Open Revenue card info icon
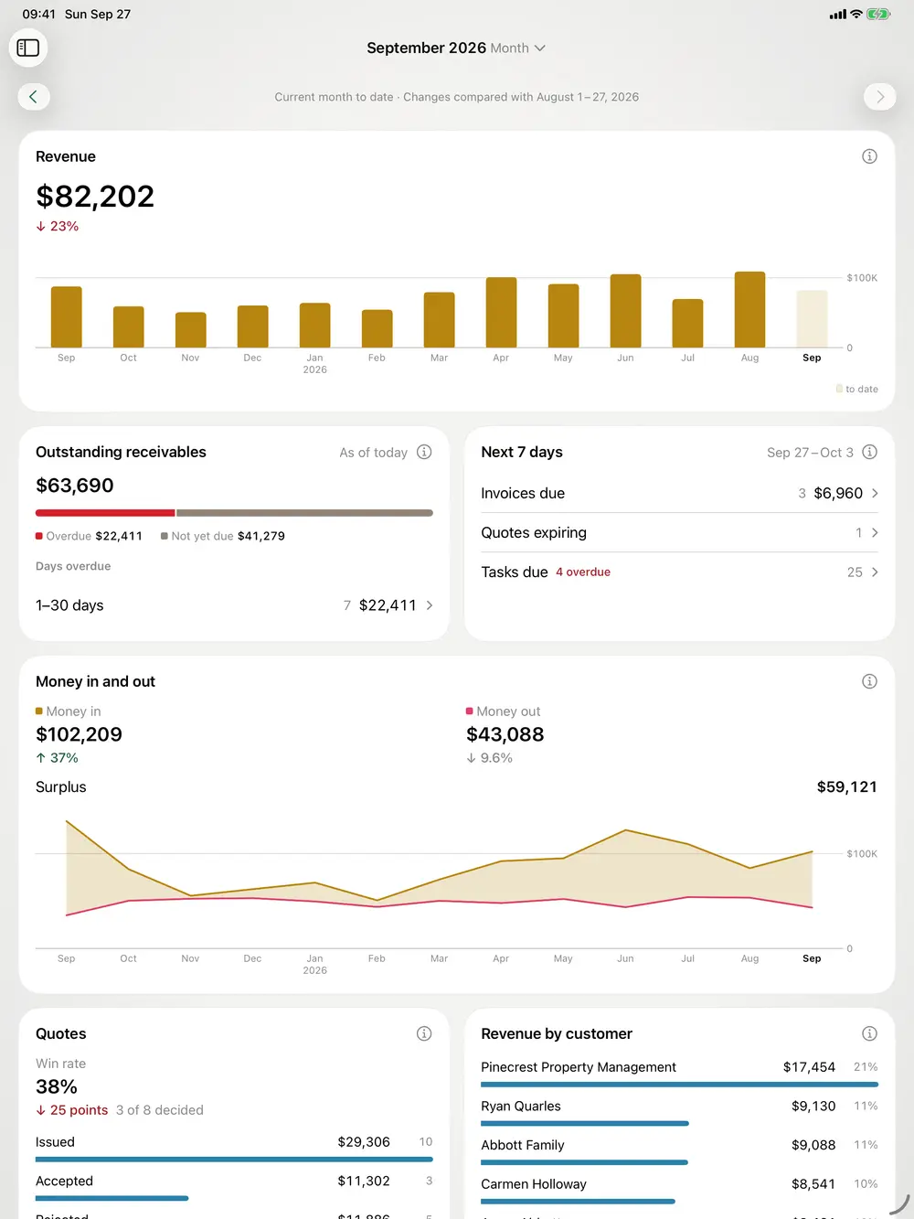914x1219 pixels. tap(869, 156)
